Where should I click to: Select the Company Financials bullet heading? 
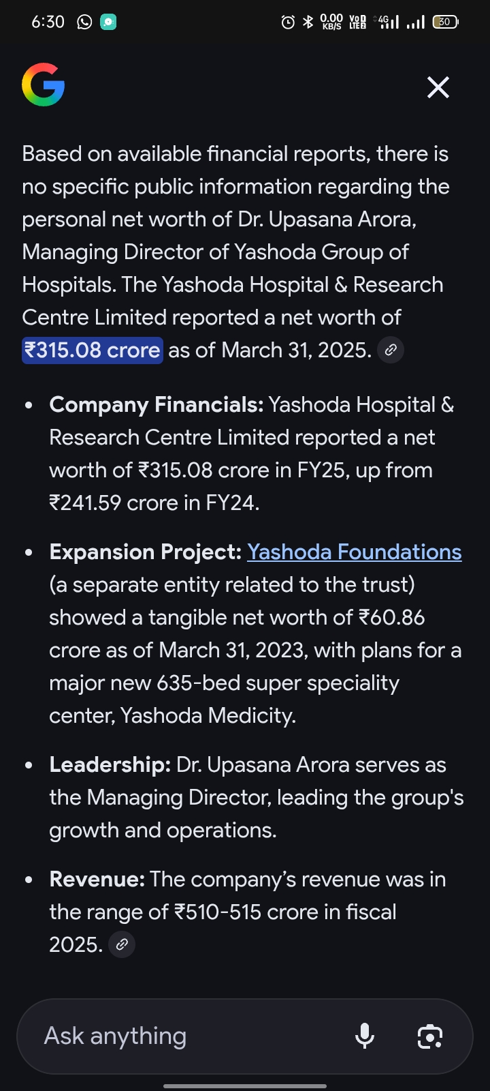[157, 404]
